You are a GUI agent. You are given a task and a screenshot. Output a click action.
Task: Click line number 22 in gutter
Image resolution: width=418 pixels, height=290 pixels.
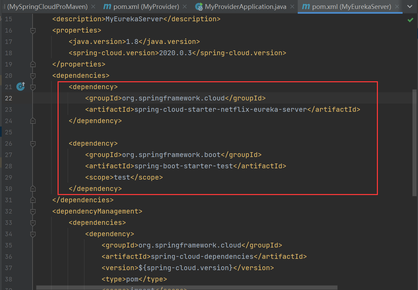tap(8, 98)
